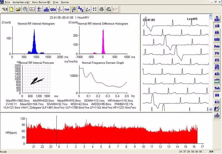Print the report with the printer icon

point(102,9)
